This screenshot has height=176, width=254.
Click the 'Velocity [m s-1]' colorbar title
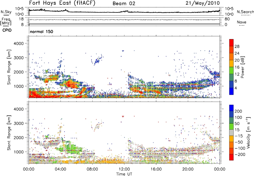[248, 132]
